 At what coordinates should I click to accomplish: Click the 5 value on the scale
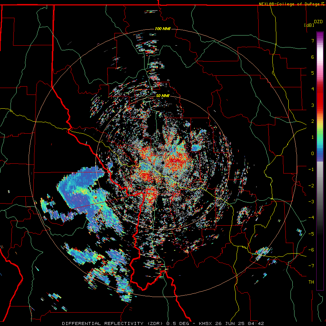tap(313, 73)
